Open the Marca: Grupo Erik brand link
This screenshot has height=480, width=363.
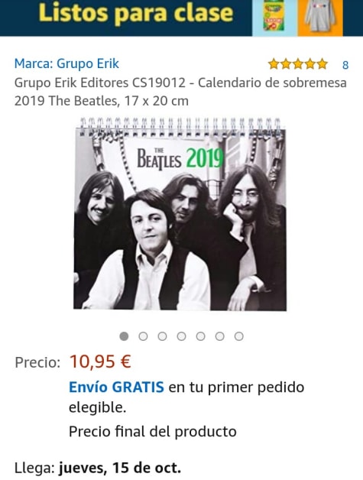click(66, 63)
